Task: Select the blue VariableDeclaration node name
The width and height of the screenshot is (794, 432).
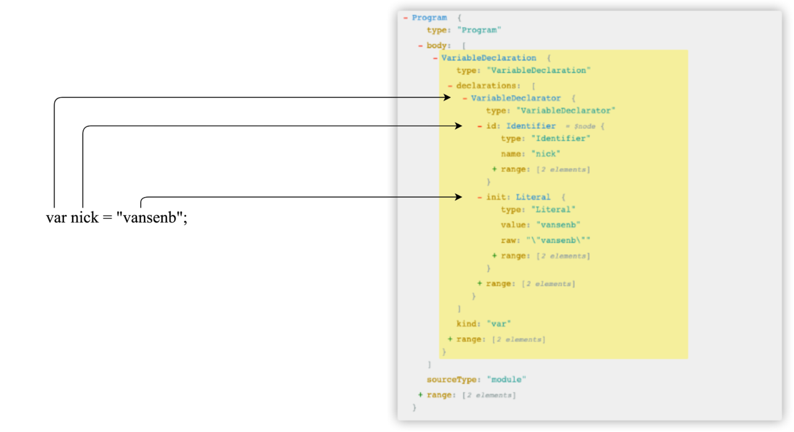Action: click(x=489, y=58)
